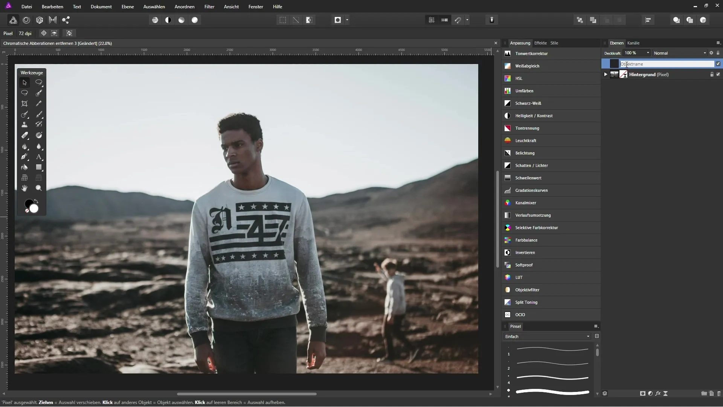
Task: Add a Schwarz-Weiß adjustment
Action: tap(551, 103)
